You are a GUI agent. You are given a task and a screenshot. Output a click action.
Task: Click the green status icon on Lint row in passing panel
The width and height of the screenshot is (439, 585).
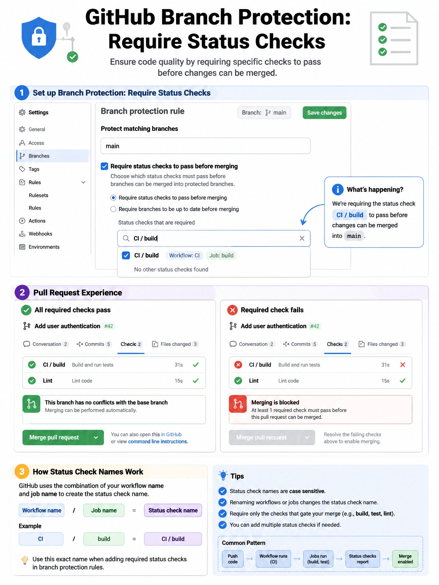coord(32,381)
